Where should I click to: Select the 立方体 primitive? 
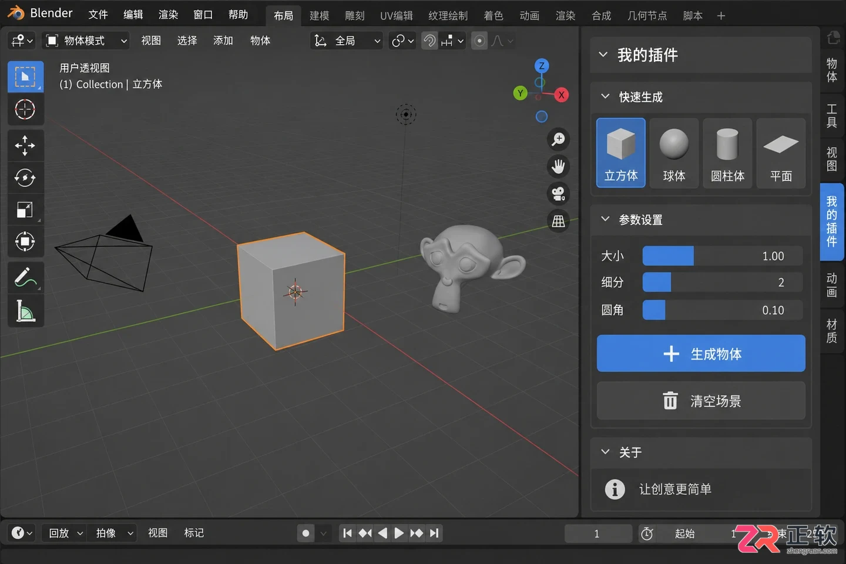(621, 153)
